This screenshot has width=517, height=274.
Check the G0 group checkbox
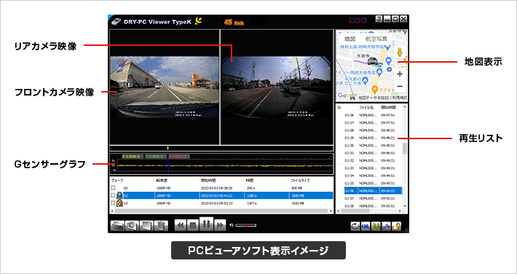(113, 188)
